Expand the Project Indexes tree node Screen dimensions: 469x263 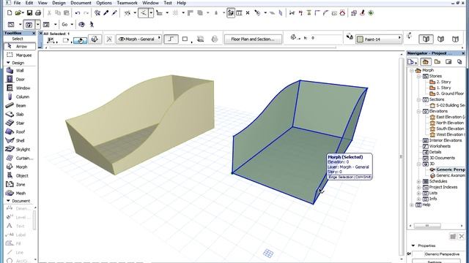[x=419, y=187]
